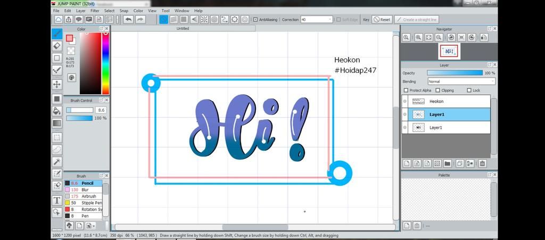Screen dimensions: 545x240
Task: Toggle the AntiAliasing checkbox
Action: [255, 20]
